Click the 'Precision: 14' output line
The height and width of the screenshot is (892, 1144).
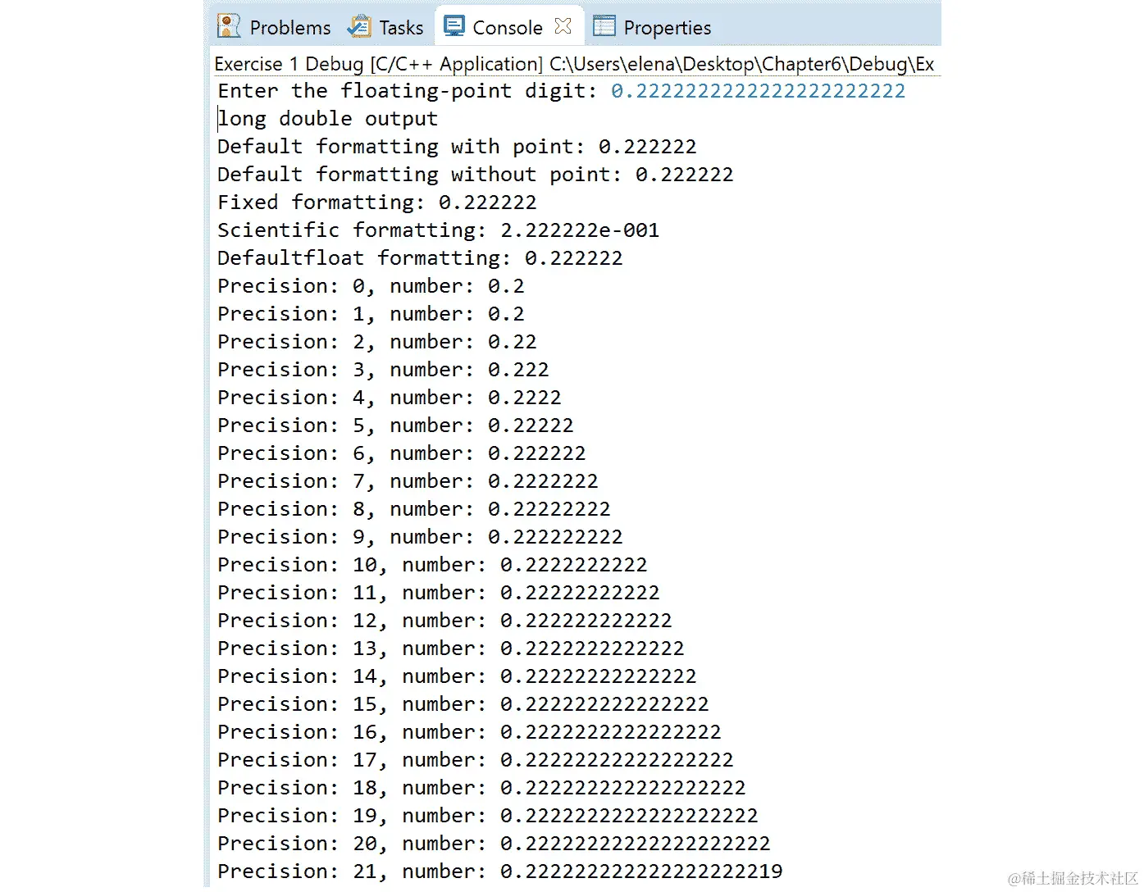point(457,676)
